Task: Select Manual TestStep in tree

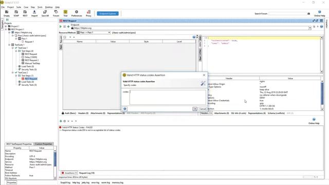Action: (32, 63)
